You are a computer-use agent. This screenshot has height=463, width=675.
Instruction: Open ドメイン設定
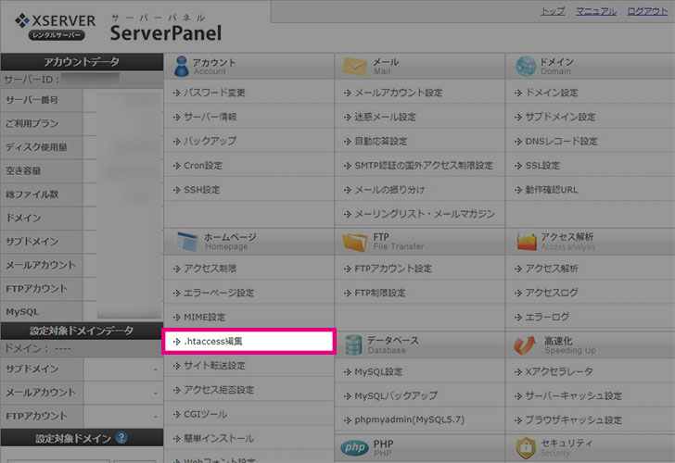[552, 93]
